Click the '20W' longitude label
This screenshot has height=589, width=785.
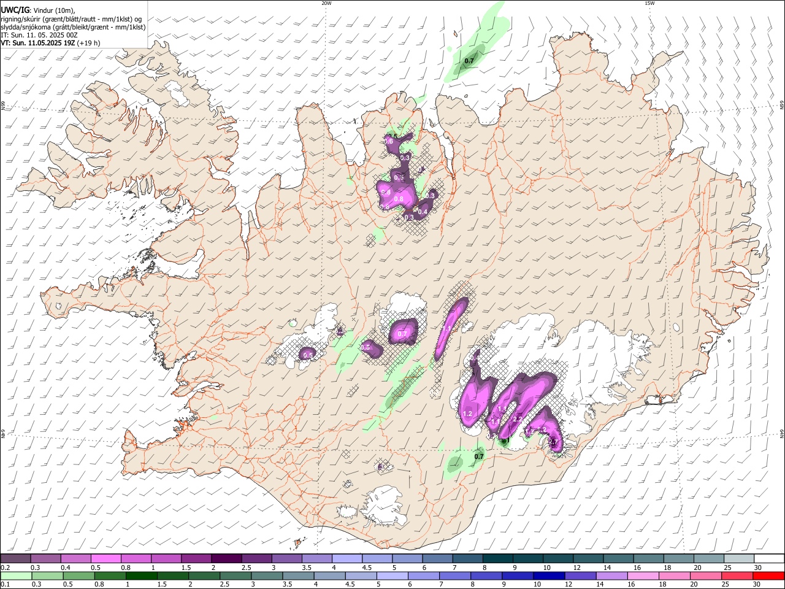tap(326, 3)
